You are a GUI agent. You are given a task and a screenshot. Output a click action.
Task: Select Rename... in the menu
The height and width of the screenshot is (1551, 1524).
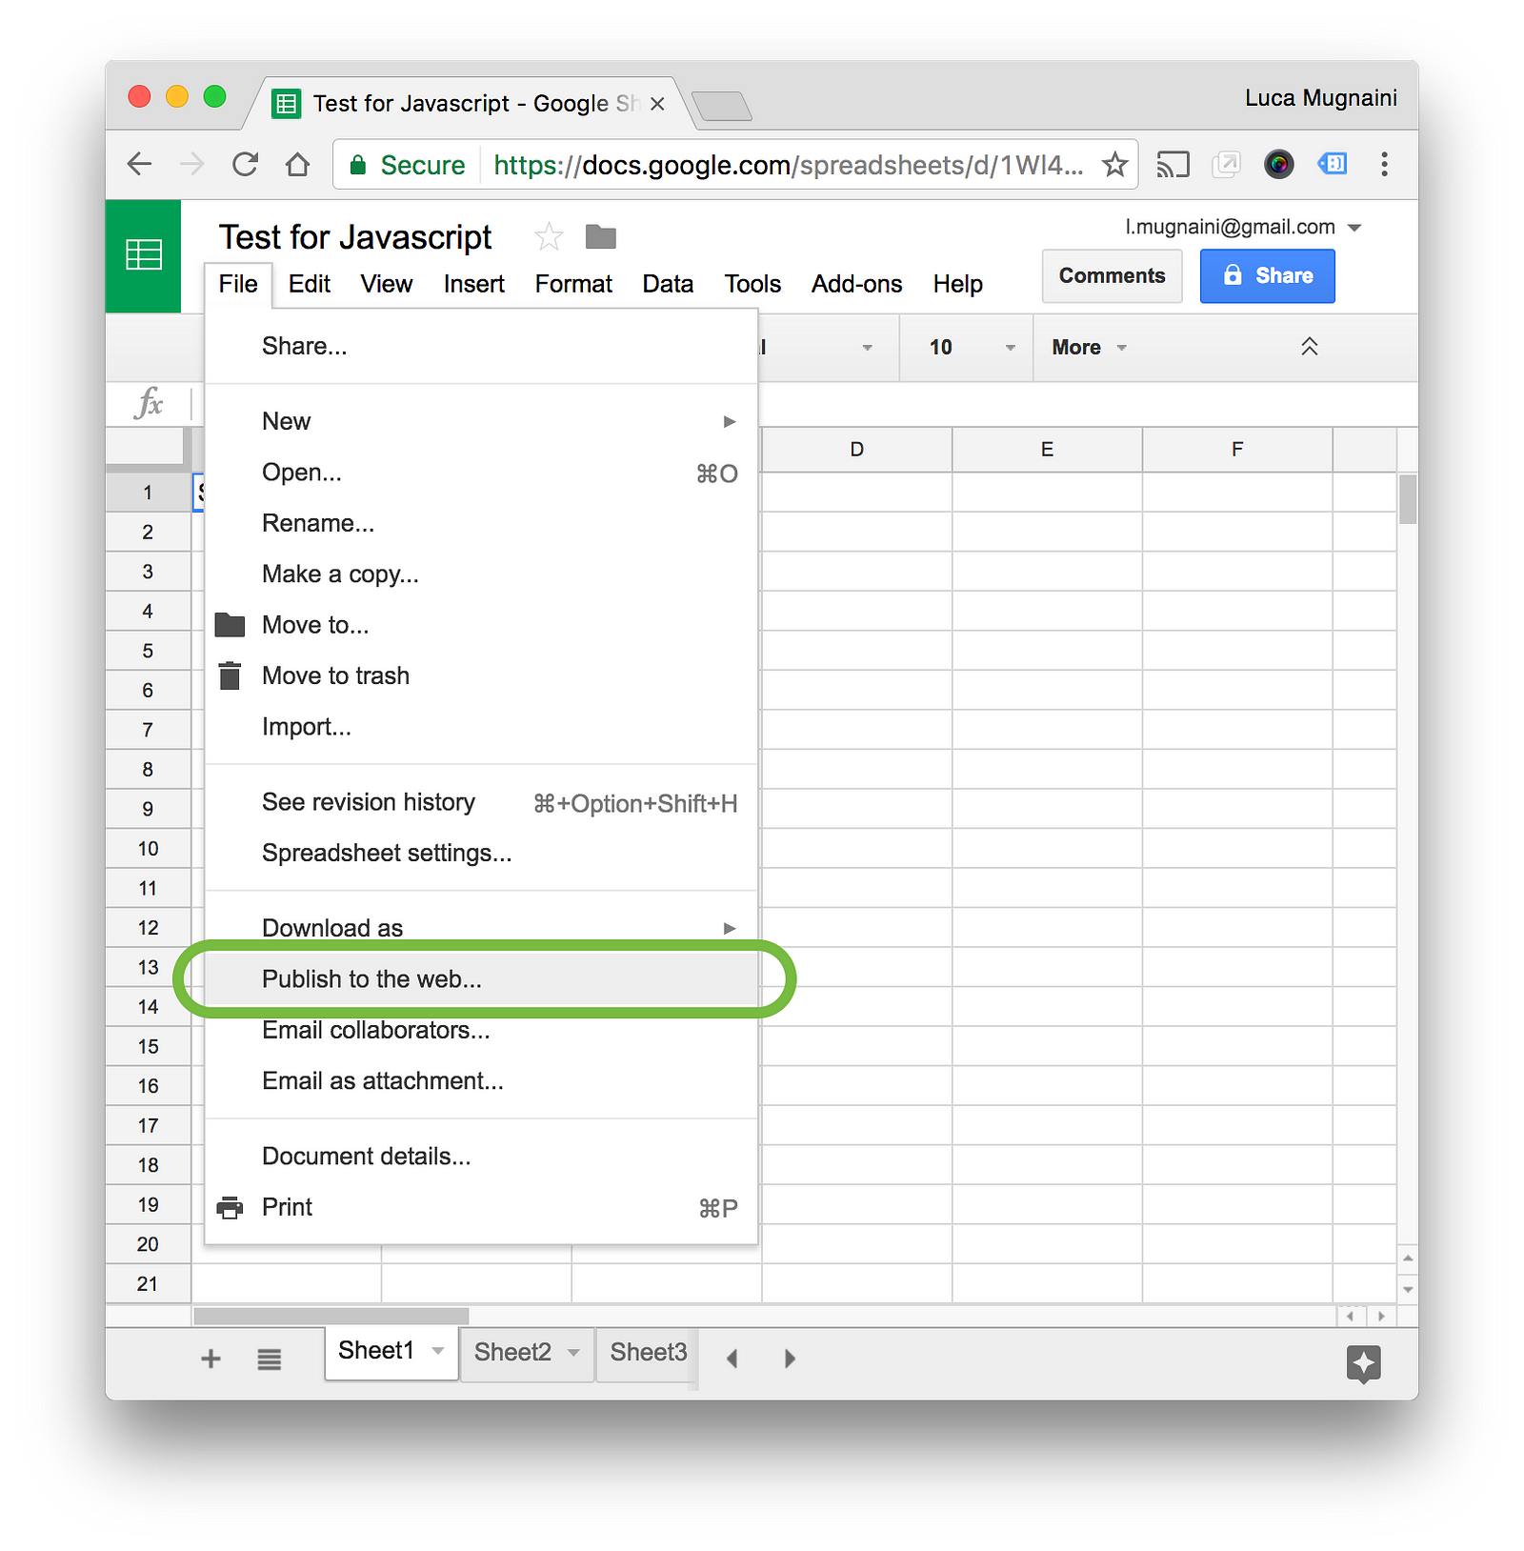point(481,523)
